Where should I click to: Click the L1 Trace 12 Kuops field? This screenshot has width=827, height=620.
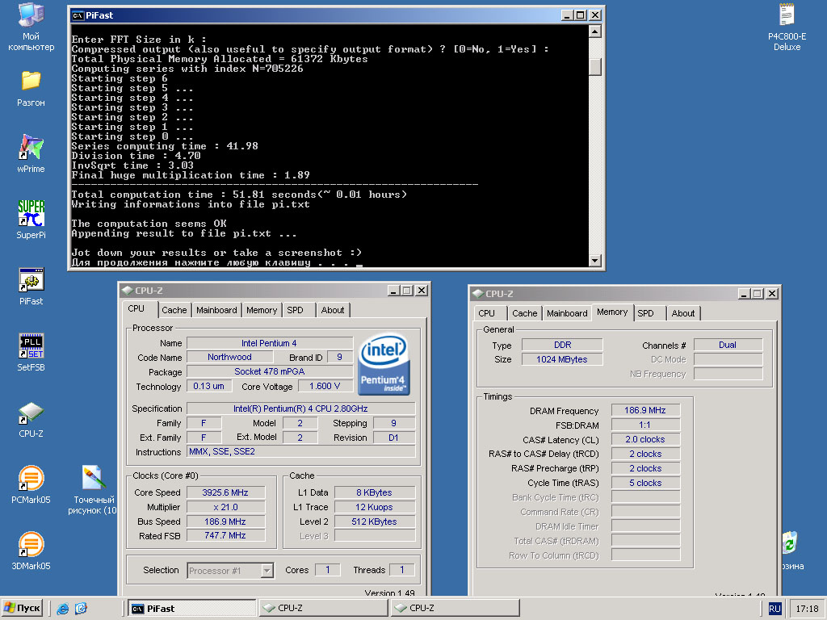(x=374, y=507)
